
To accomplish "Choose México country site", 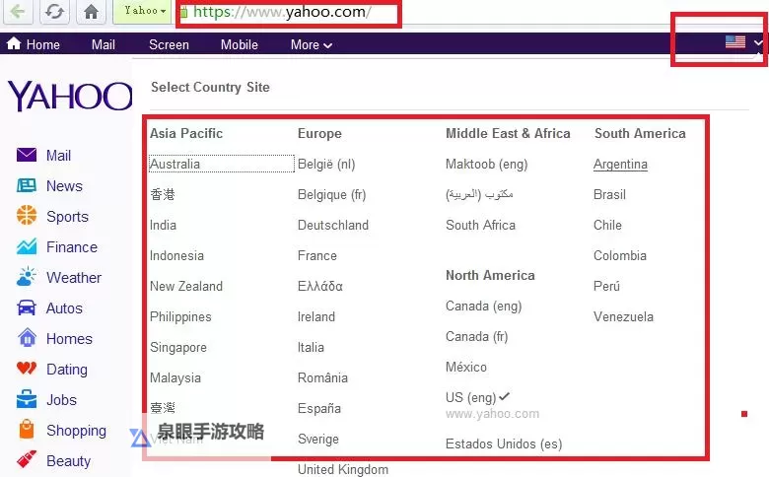I will coord(466,367).
